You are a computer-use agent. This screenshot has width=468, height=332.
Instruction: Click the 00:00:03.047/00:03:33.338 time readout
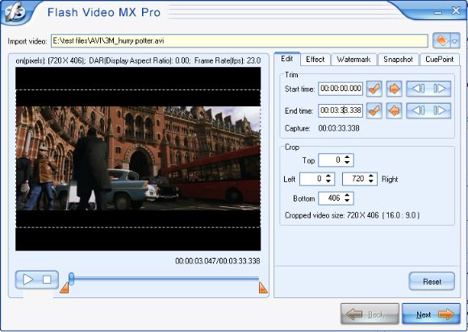point(218,261)
